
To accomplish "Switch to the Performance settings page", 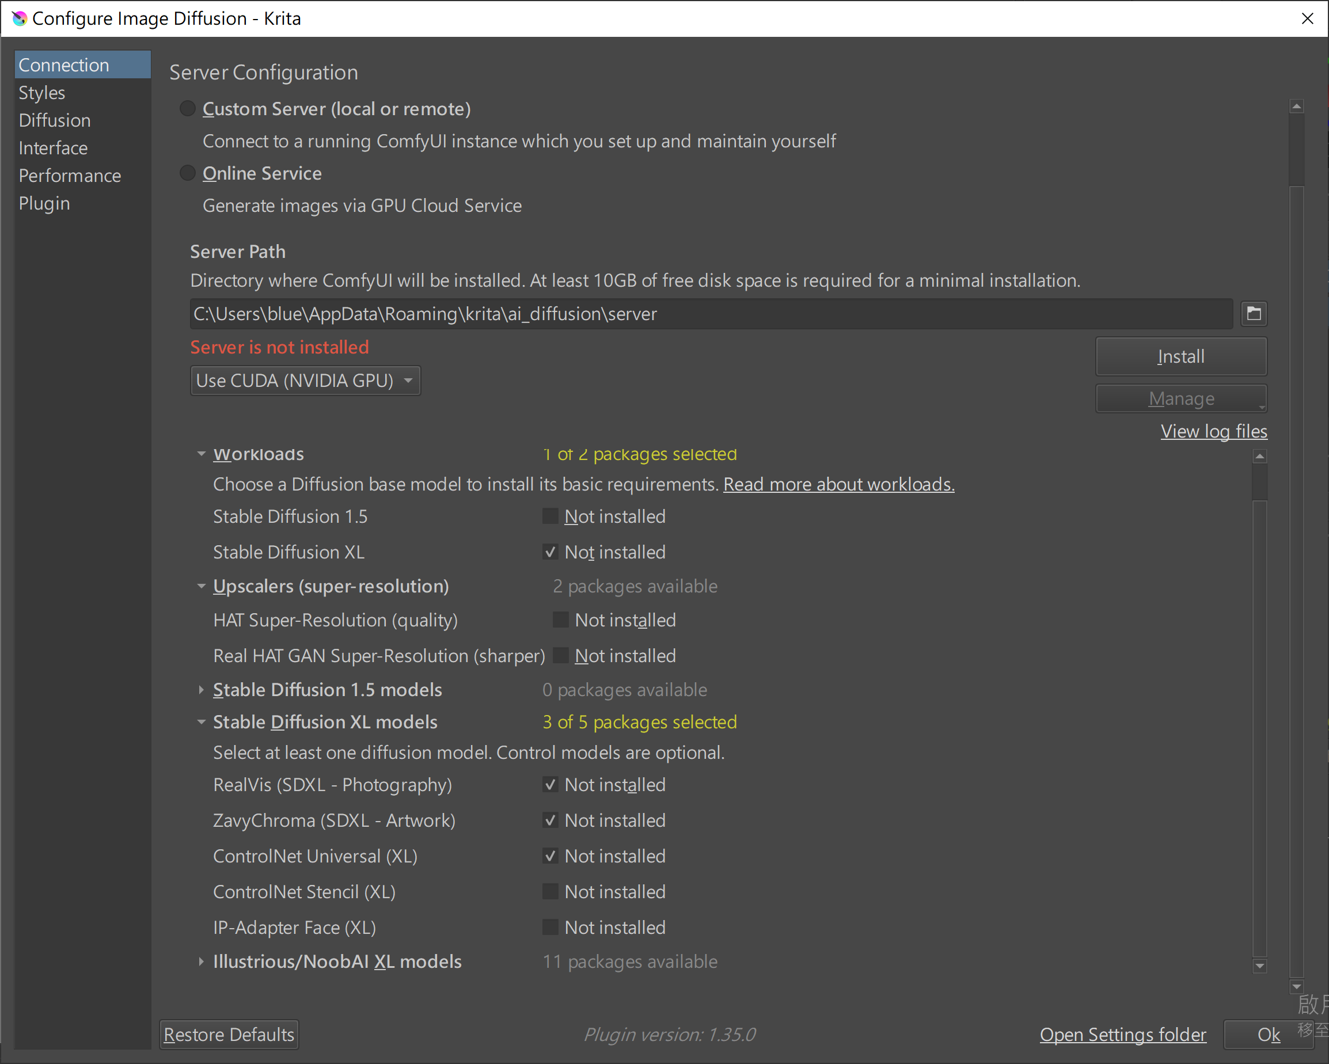I will pyautogui.click(x=82, y=176).
